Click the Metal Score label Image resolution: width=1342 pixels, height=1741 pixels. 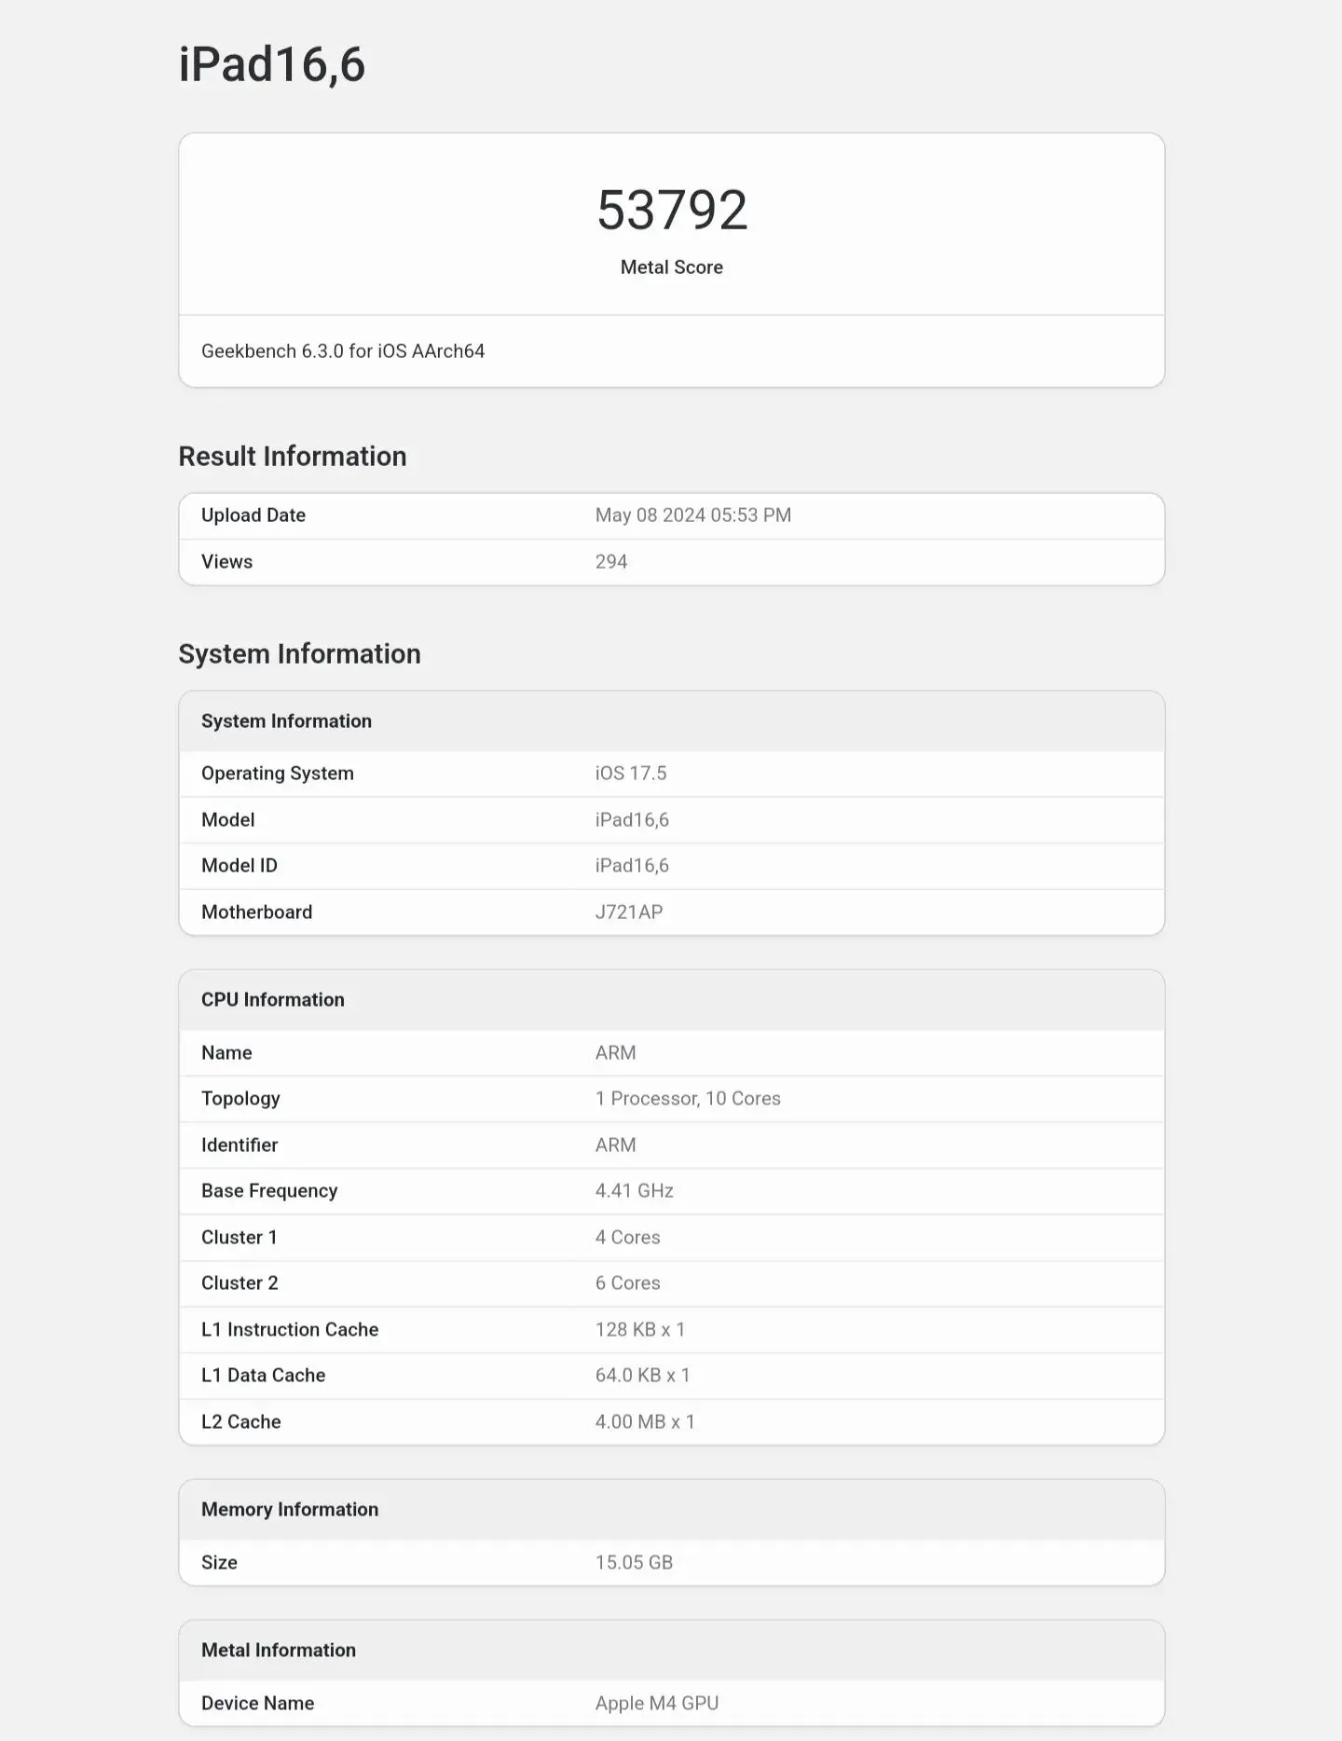click(x=672, y=267)
